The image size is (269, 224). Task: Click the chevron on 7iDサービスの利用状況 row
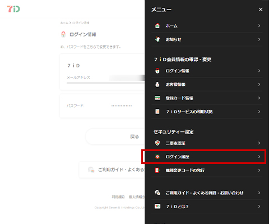pyautogui.click(x=259, y=112)
